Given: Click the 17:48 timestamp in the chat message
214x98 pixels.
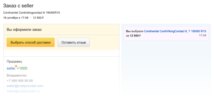Looking at the screenshot, I should click(x=202, y=35).
